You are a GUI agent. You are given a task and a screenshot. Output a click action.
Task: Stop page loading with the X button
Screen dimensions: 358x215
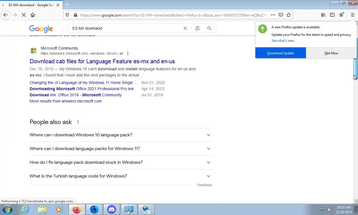[x=24, y=15]
